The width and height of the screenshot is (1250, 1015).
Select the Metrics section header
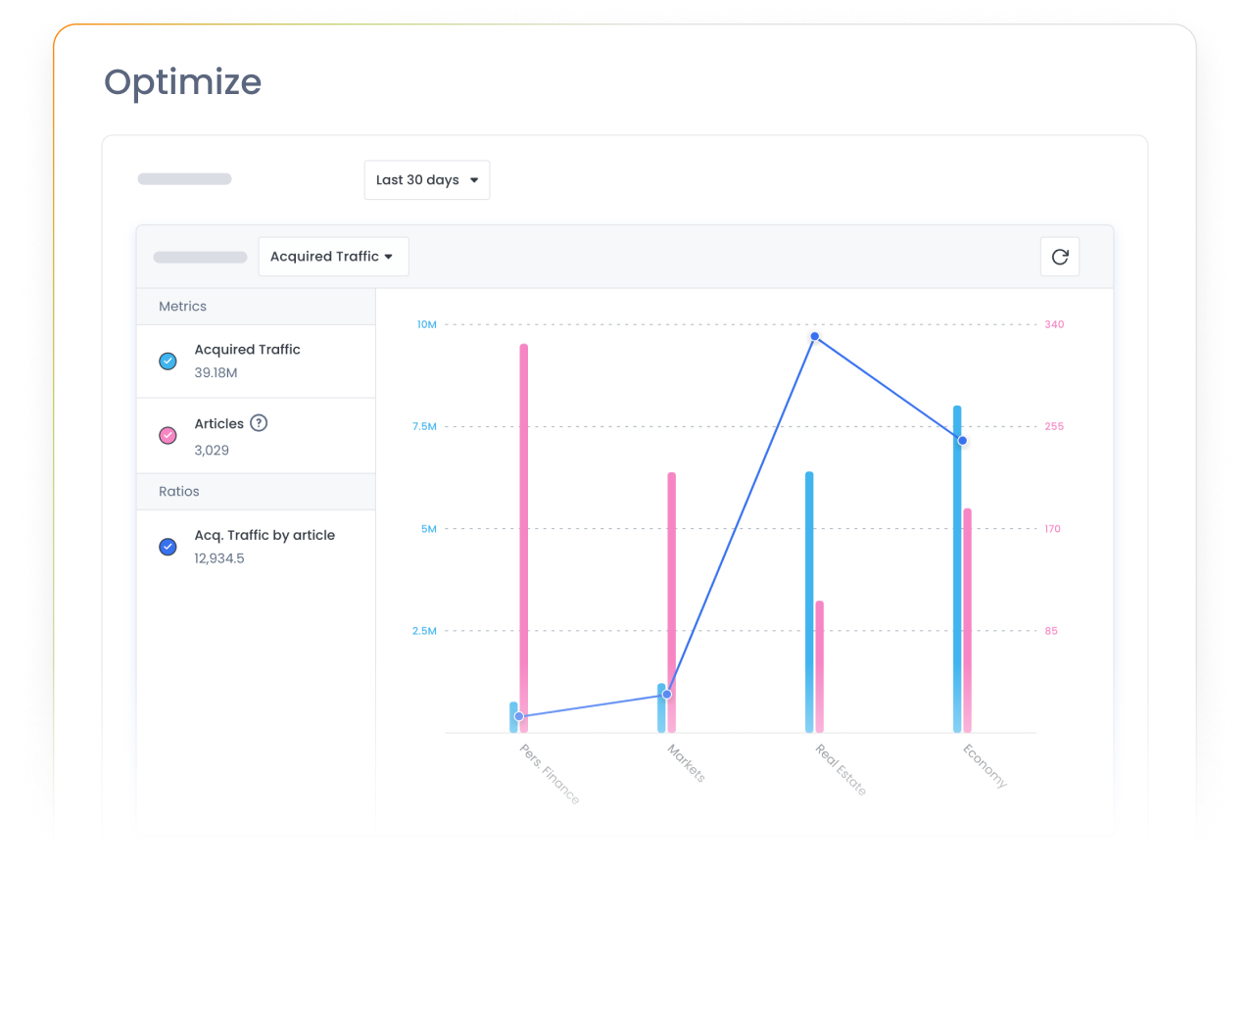coord(182,306)
